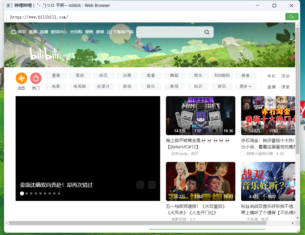Click the bilibili TV icon beside 首页

click(13, 32)
